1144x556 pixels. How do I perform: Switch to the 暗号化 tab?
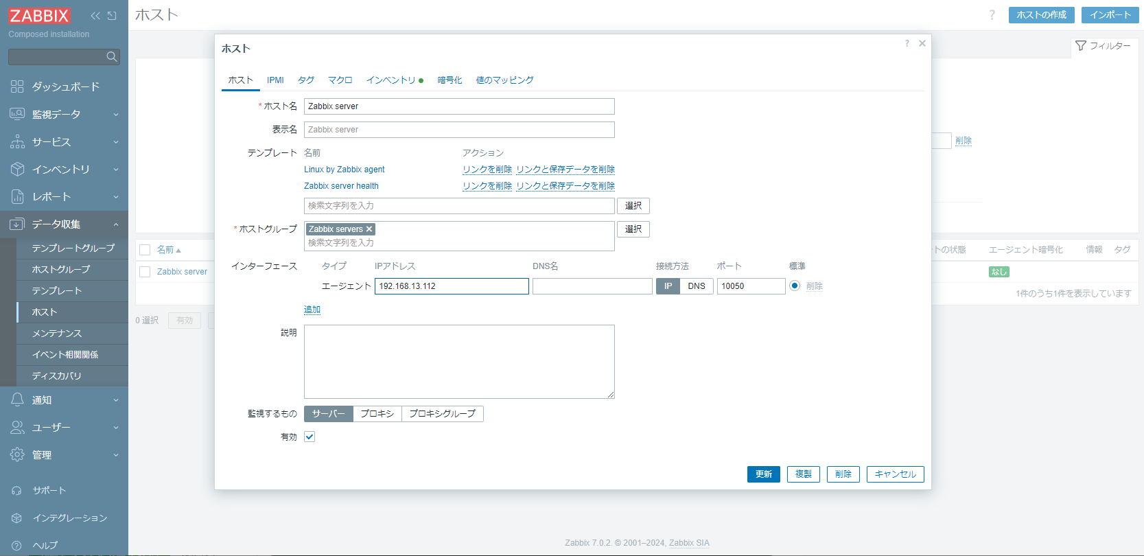(x=450, y=80)
